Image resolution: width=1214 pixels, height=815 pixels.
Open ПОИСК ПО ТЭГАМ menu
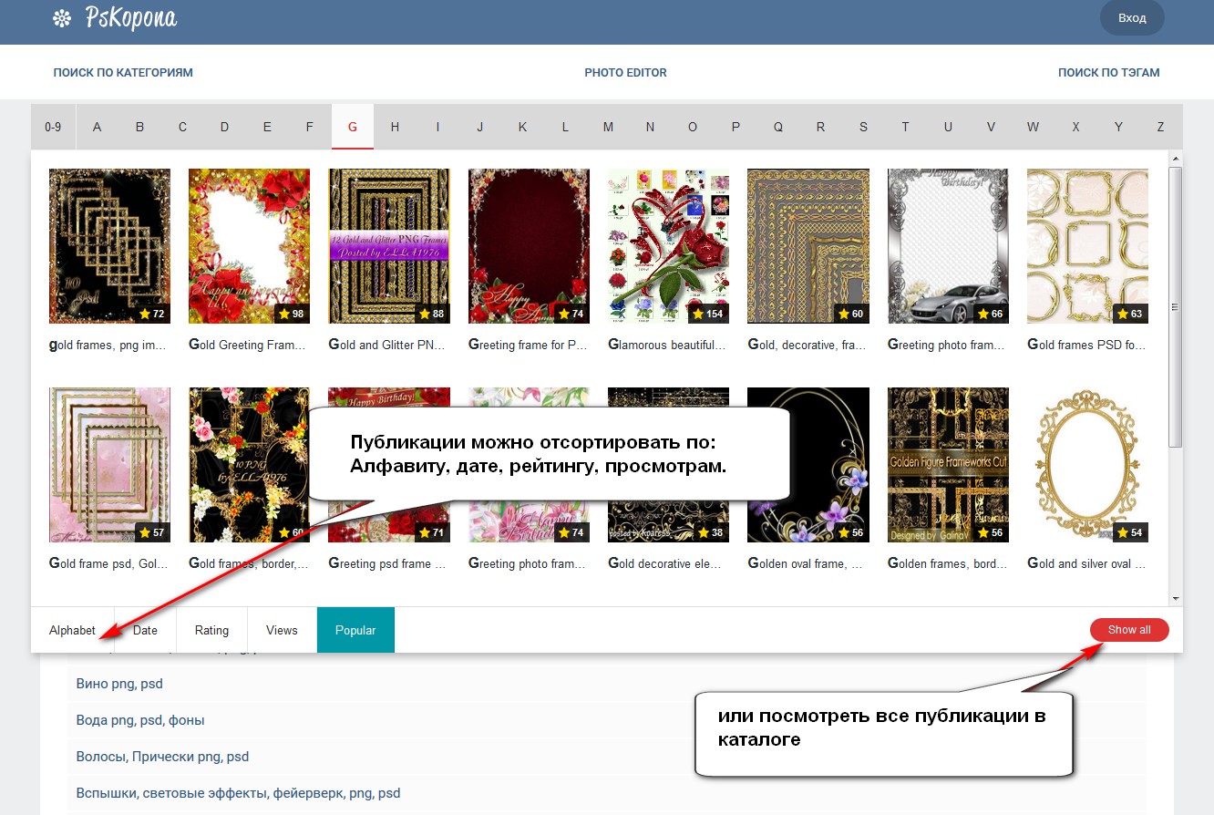coord(1108,72)
